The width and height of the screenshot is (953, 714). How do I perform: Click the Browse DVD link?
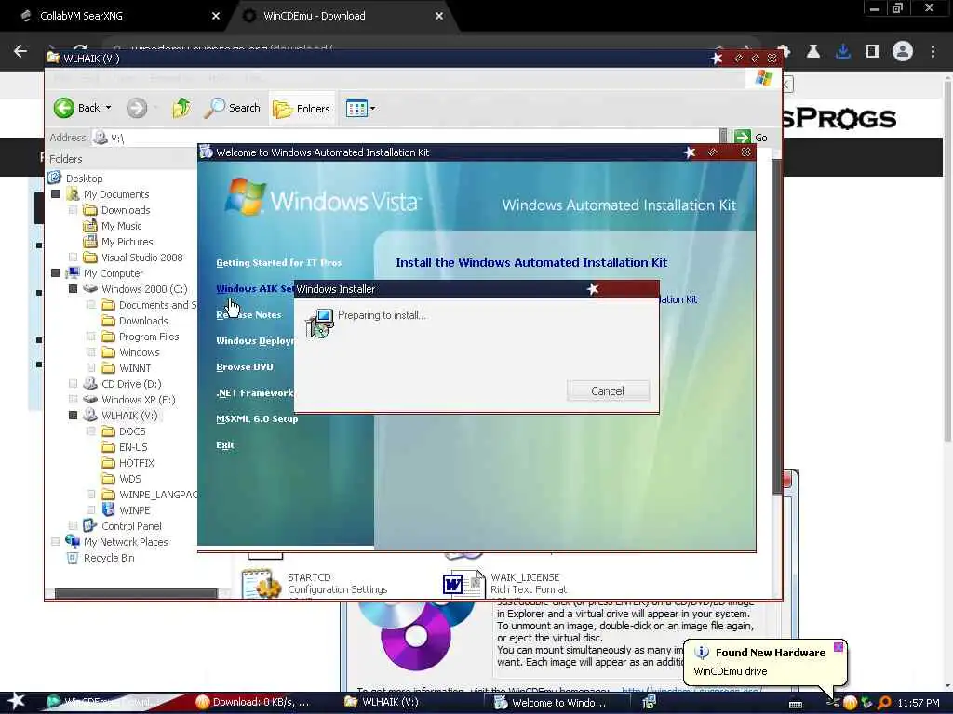[245, 366]
